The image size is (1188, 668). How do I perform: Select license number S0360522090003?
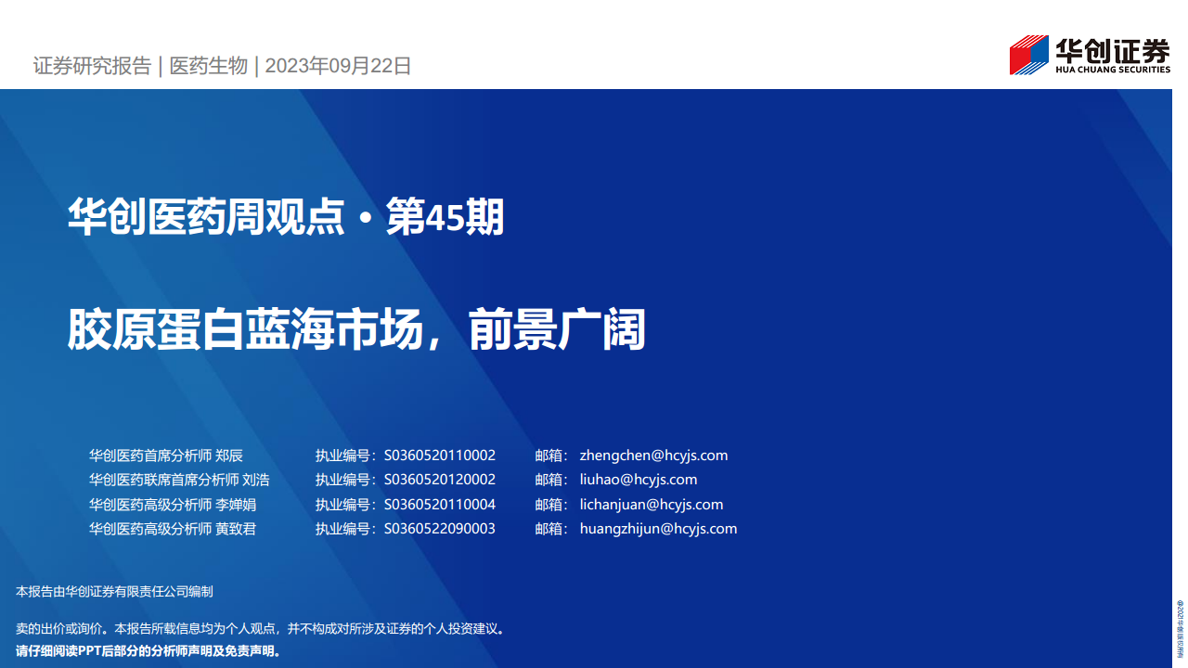[x=440, y=529]
